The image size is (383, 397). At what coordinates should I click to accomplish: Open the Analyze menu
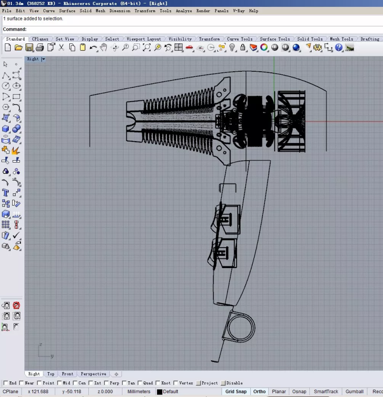pos(183,11)
